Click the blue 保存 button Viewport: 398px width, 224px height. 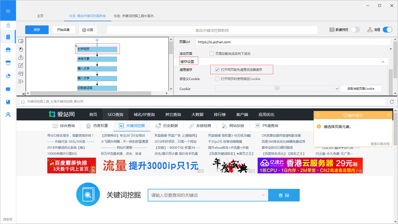point(37,30)
